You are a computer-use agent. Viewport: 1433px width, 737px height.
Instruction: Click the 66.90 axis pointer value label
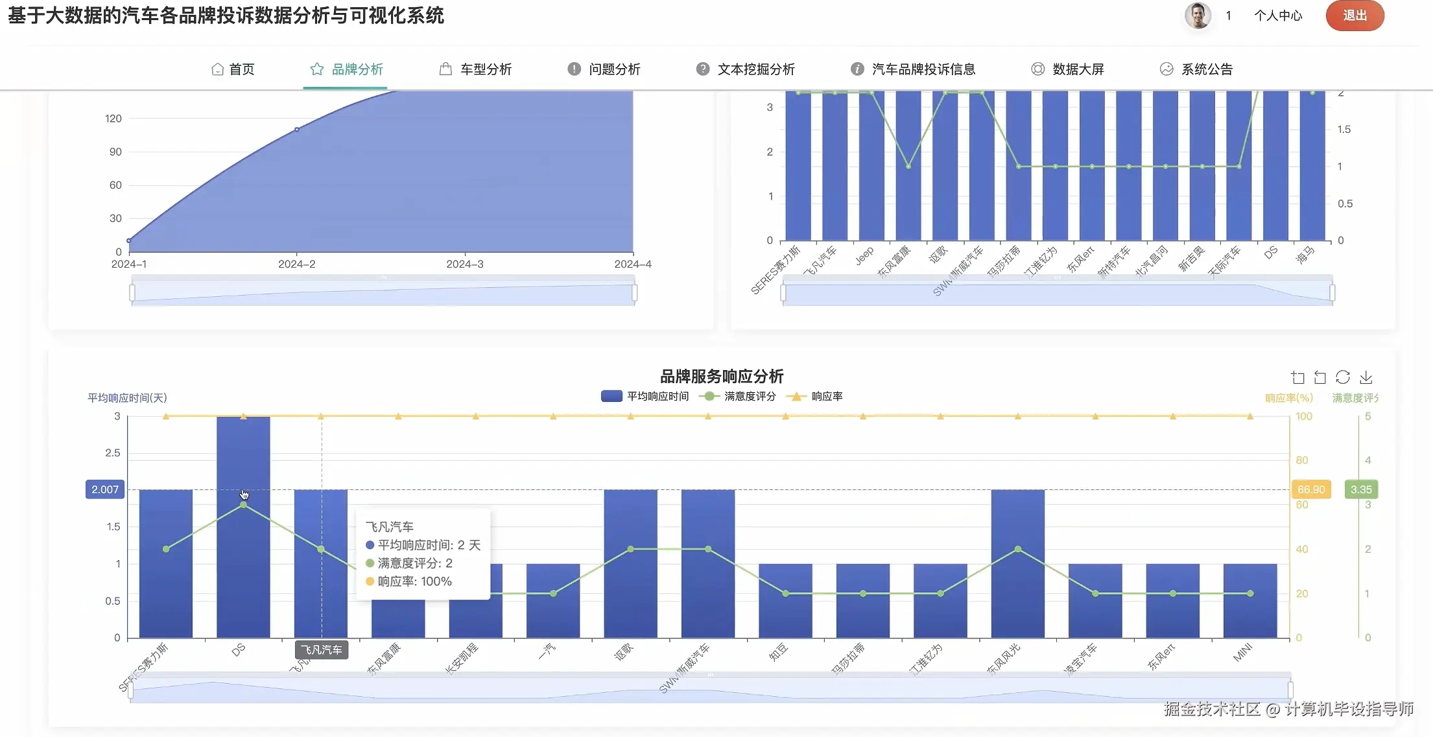point(1311,489)
